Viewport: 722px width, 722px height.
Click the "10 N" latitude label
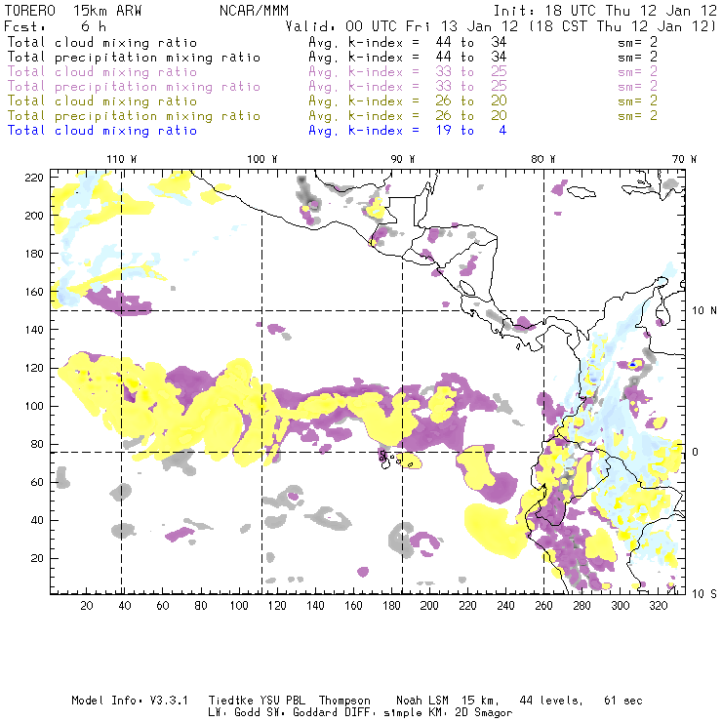click(x=704, y=311)
